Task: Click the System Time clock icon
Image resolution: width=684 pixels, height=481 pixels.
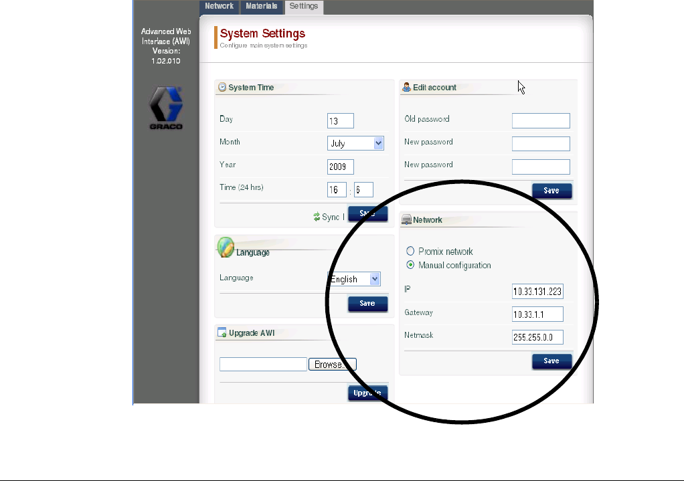Action: (x=222, y=87)
